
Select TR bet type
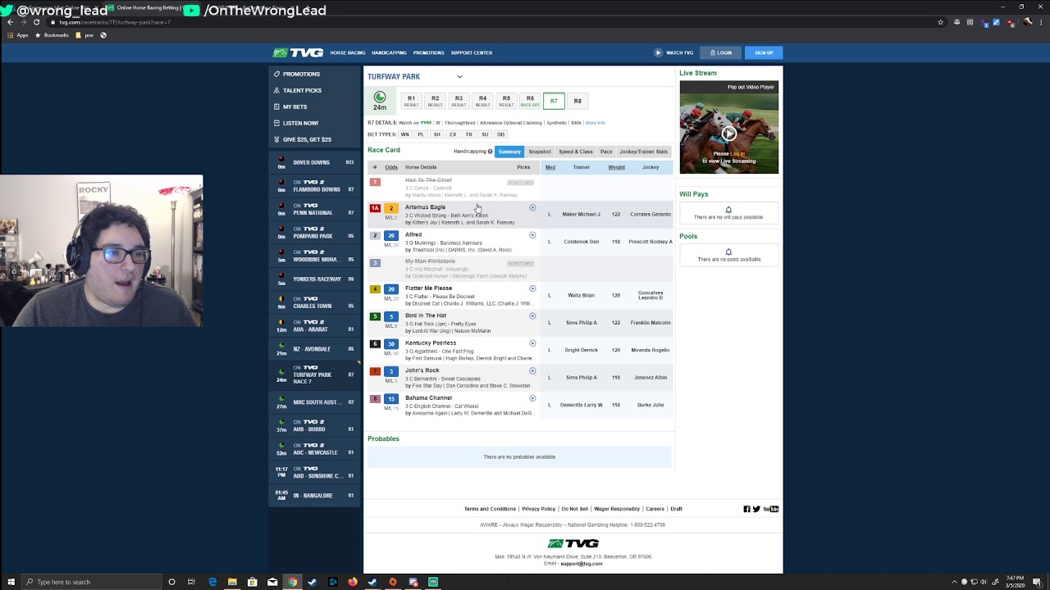pos(468,134)
